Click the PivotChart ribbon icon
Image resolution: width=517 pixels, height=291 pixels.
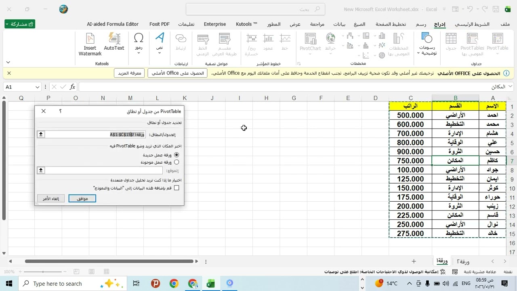pos(310,43)
